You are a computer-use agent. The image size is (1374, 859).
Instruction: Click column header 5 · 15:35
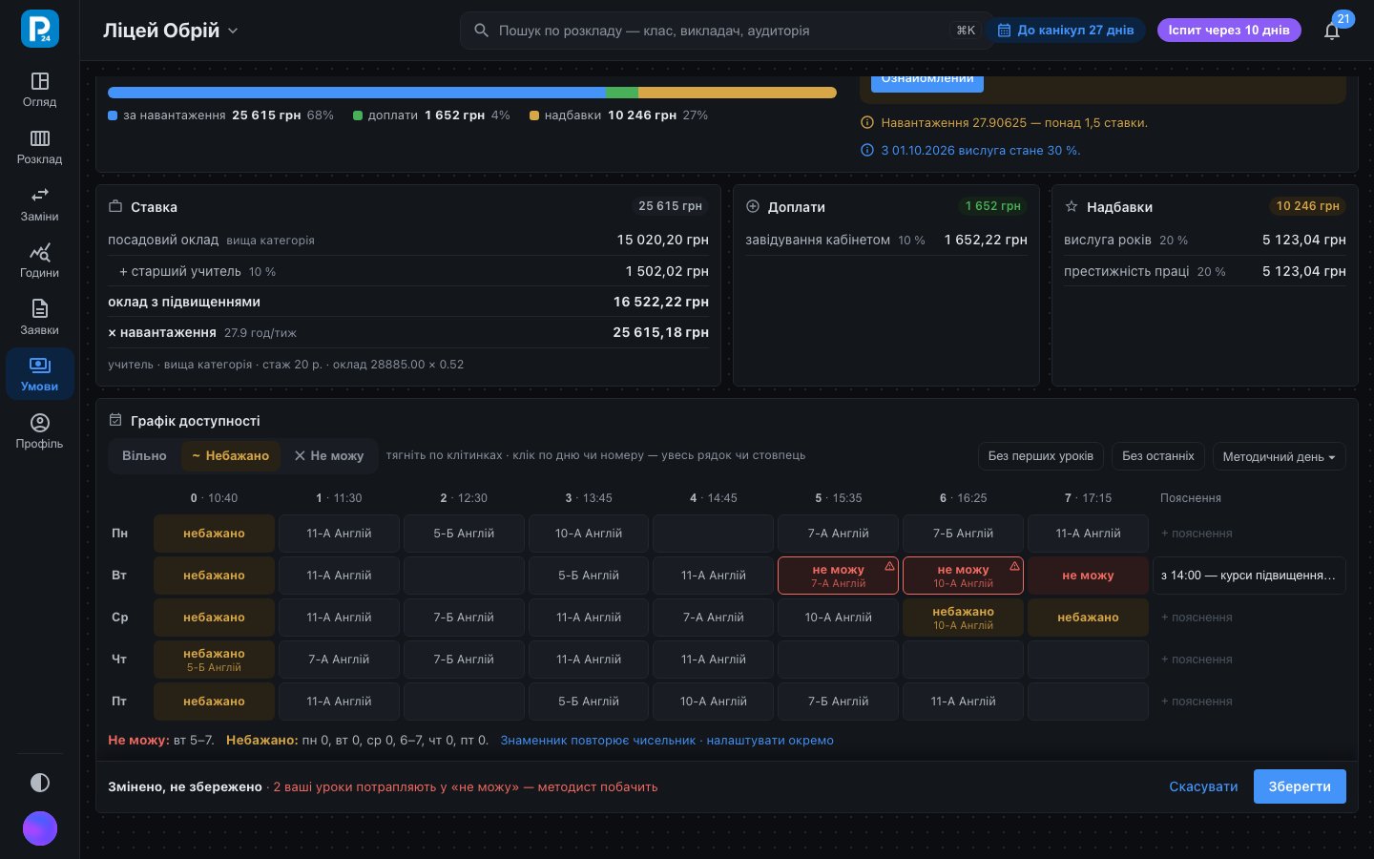(x=838, y=498)
